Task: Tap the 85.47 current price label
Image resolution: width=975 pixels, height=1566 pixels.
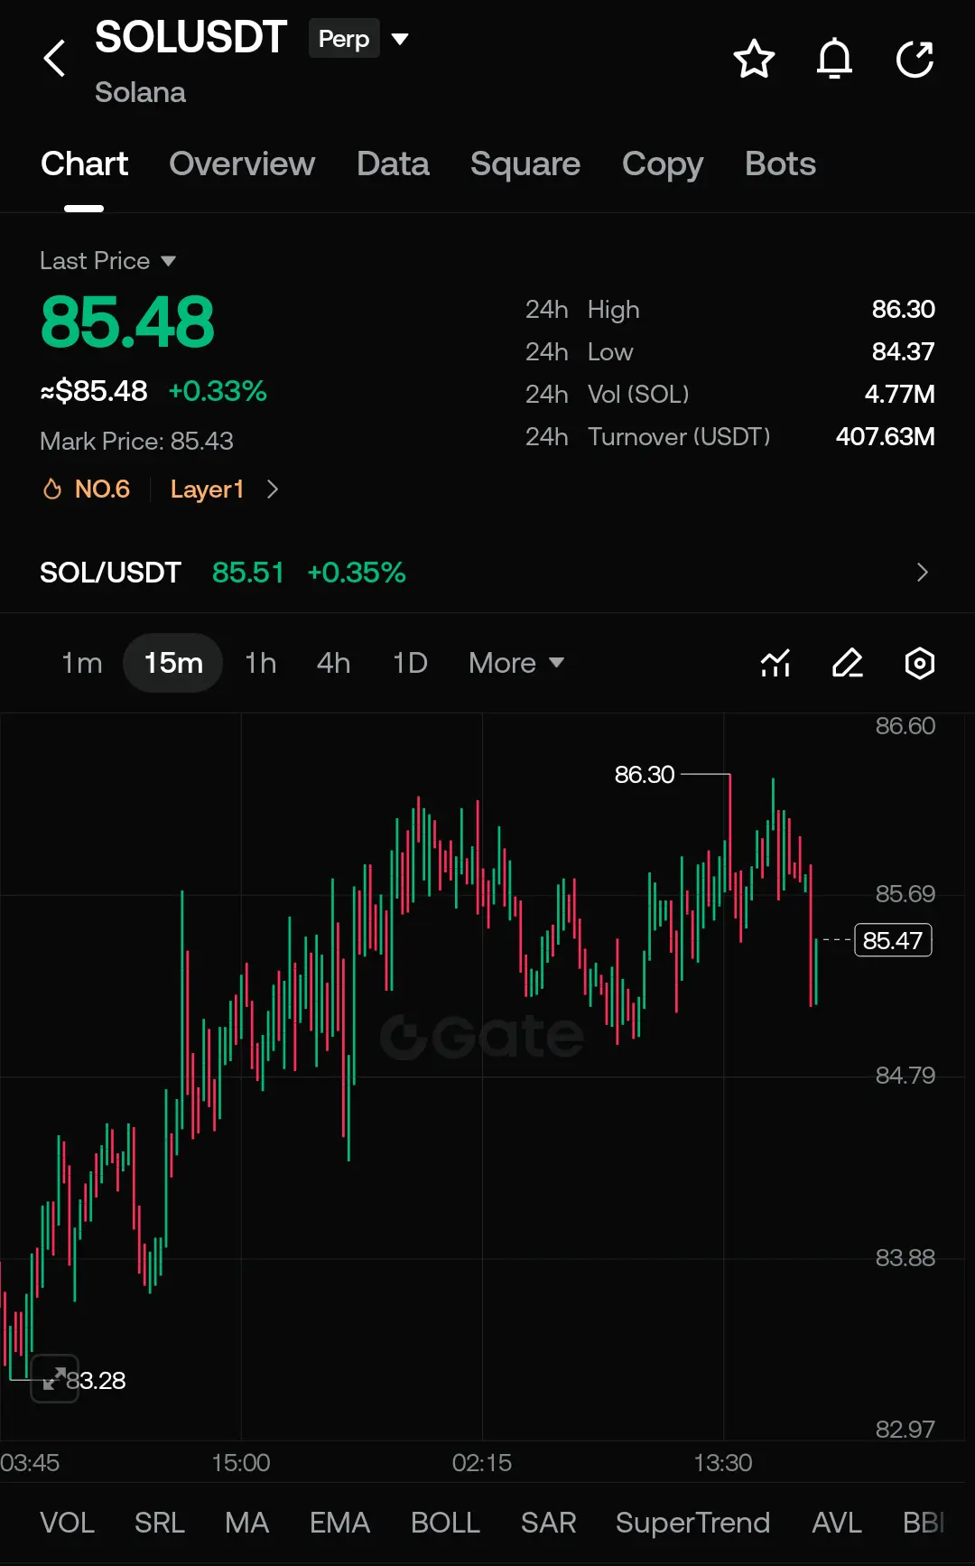Action: tap(893, 940)
